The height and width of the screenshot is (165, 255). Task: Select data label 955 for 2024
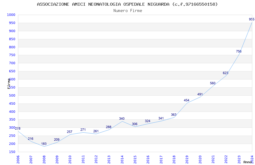click(252, 19)
